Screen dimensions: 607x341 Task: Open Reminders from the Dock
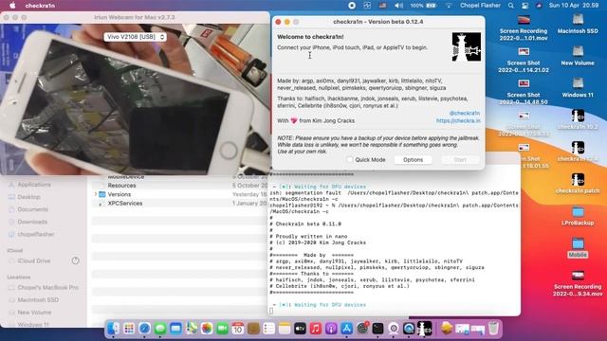(x=268, y=329)
